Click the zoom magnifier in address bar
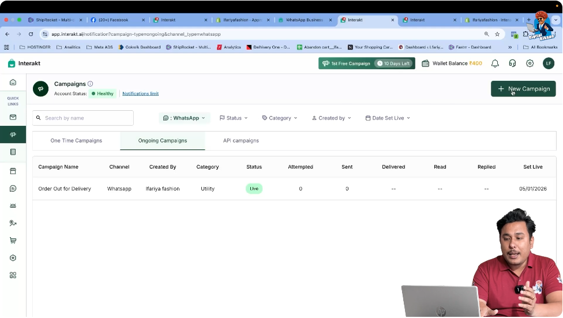The height and width of the screenshot is (318, 563). (x=486, y=34)
